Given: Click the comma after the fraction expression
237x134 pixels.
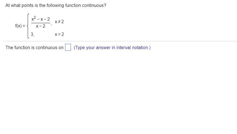Looking at the screenshot, I should (x=51, y=25).
